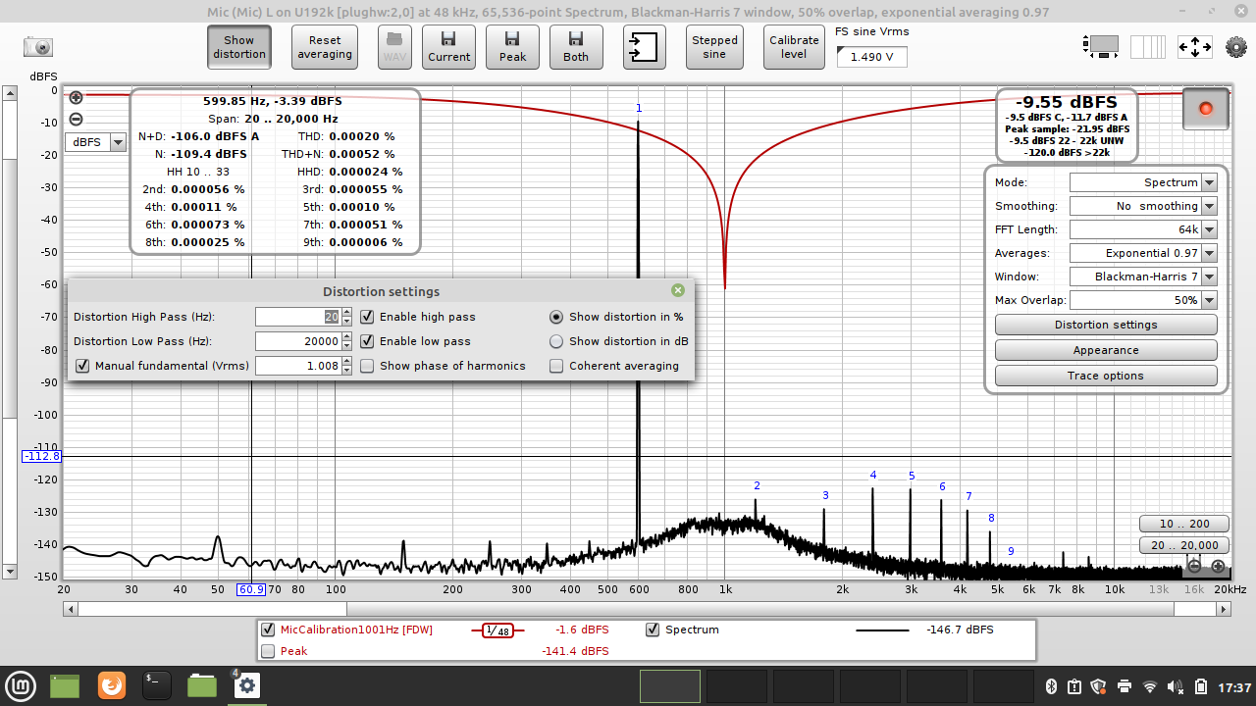The width and height of the screenshot is (1256, 706).
Task: Select Show distortion in dB
Action: coord(556,341)
